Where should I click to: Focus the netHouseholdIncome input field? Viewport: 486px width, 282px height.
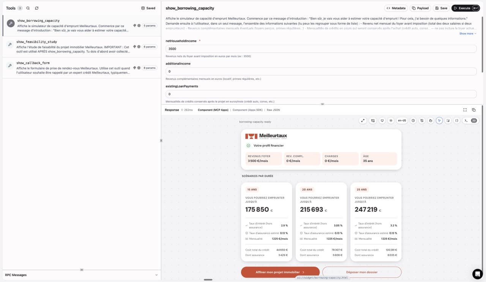pyautogui.click(x=321, y=49)
